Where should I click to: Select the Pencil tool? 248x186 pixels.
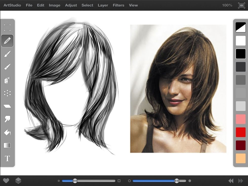(x=7, y=41)
